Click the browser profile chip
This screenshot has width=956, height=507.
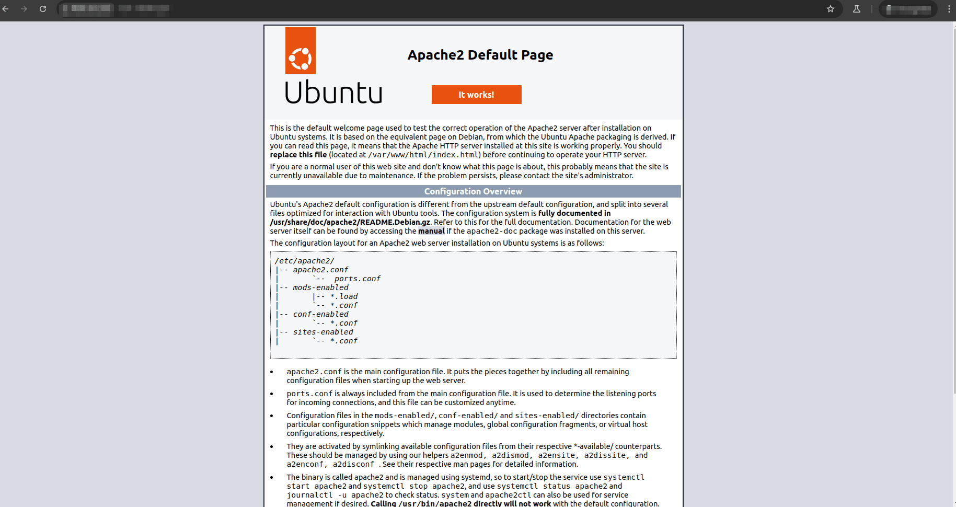(908, 9)
